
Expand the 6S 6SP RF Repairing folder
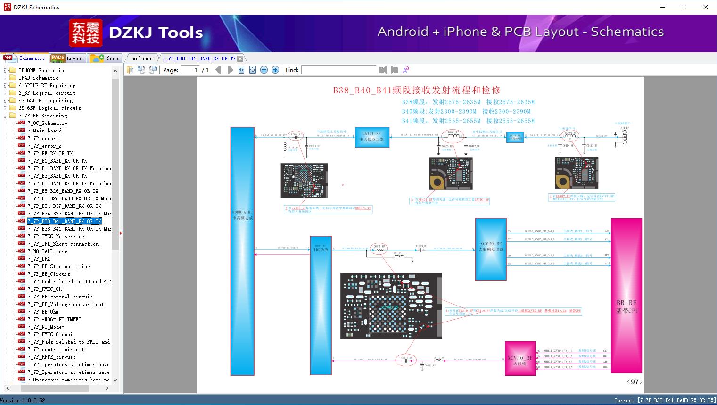tap(5, 100)
